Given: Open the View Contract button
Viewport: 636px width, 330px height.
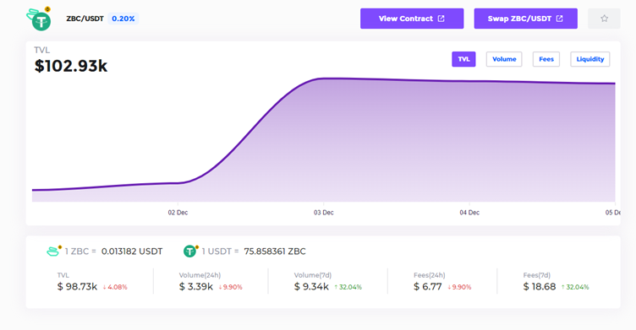Looking at the screenshot, I should point(412,19).
